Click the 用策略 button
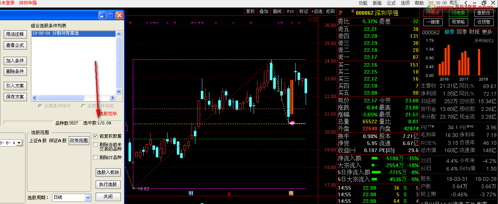The image size is (498, 204). pyautogui.click(x=458, y=22)
